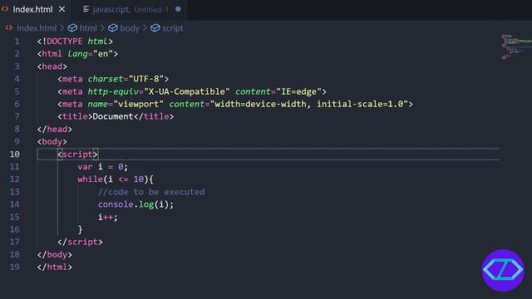
Task: Switch to the Index.html tab
Action: click(32, 9)
